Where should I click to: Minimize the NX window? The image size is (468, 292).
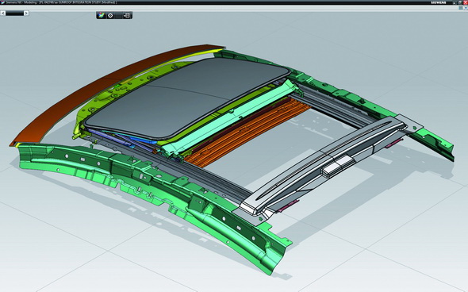(455, 2)
